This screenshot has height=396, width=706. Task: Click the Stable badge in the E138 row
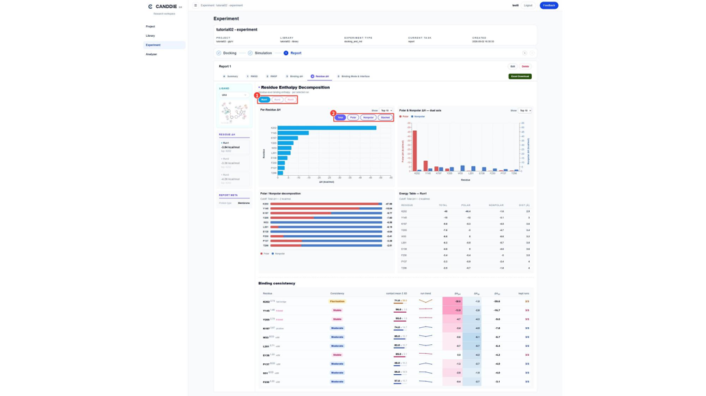click(337, 354)
